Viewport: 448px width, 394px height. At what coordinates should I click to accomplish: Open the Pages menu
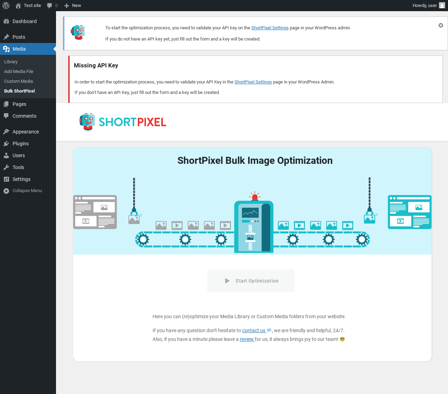point(28,104)
